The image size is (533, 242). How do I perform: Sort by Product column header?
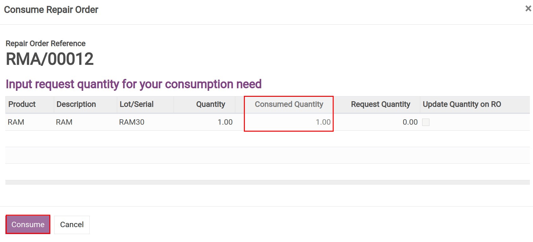22,104
